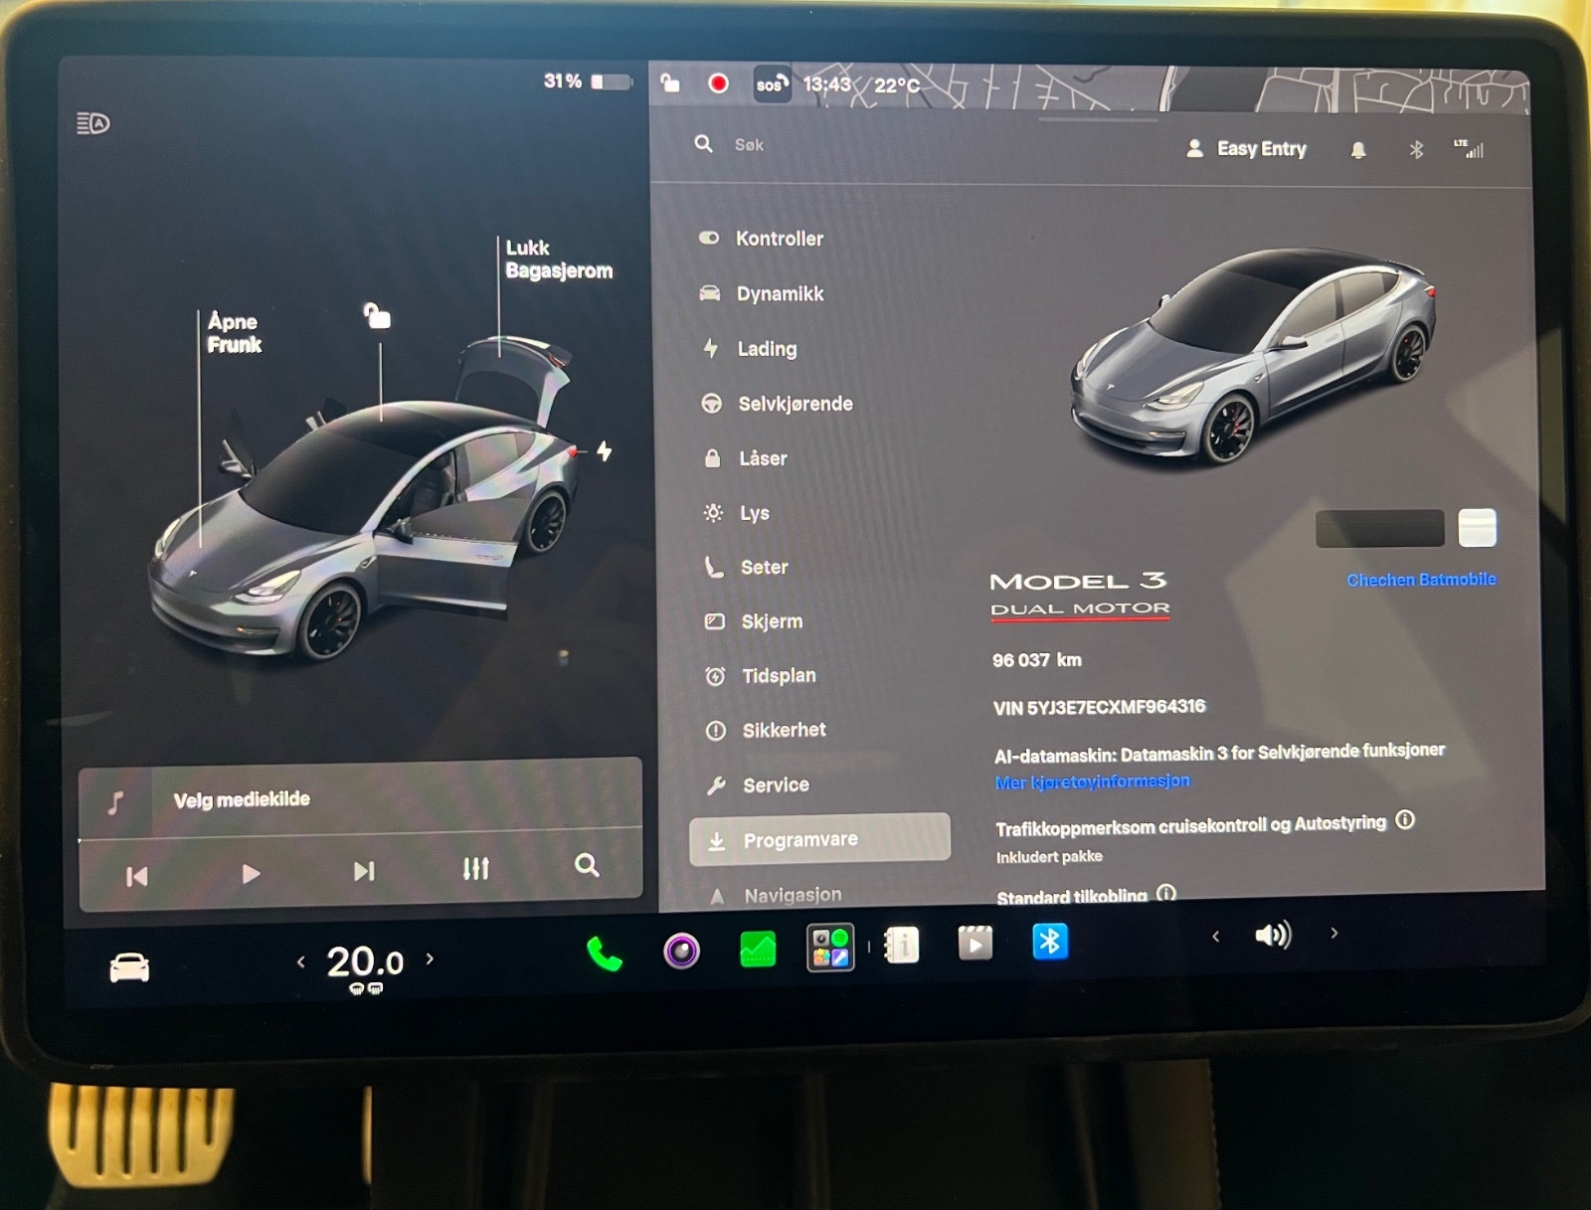The width and height of the screenshot is (1591, 1210).
Task: Click the VIN 5YJ3E7ECXMF964316 text
Action: 1099,707
